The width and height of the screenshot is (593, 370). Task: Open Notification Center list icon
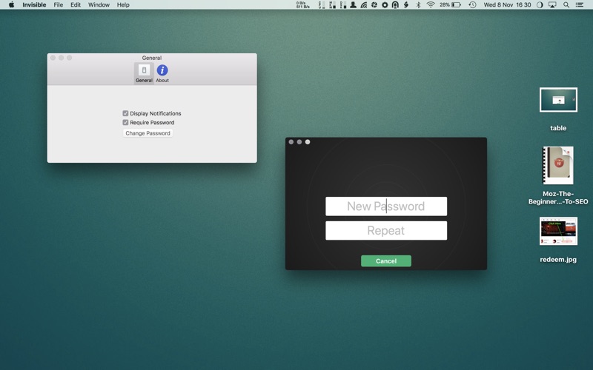tap(580, 5)
